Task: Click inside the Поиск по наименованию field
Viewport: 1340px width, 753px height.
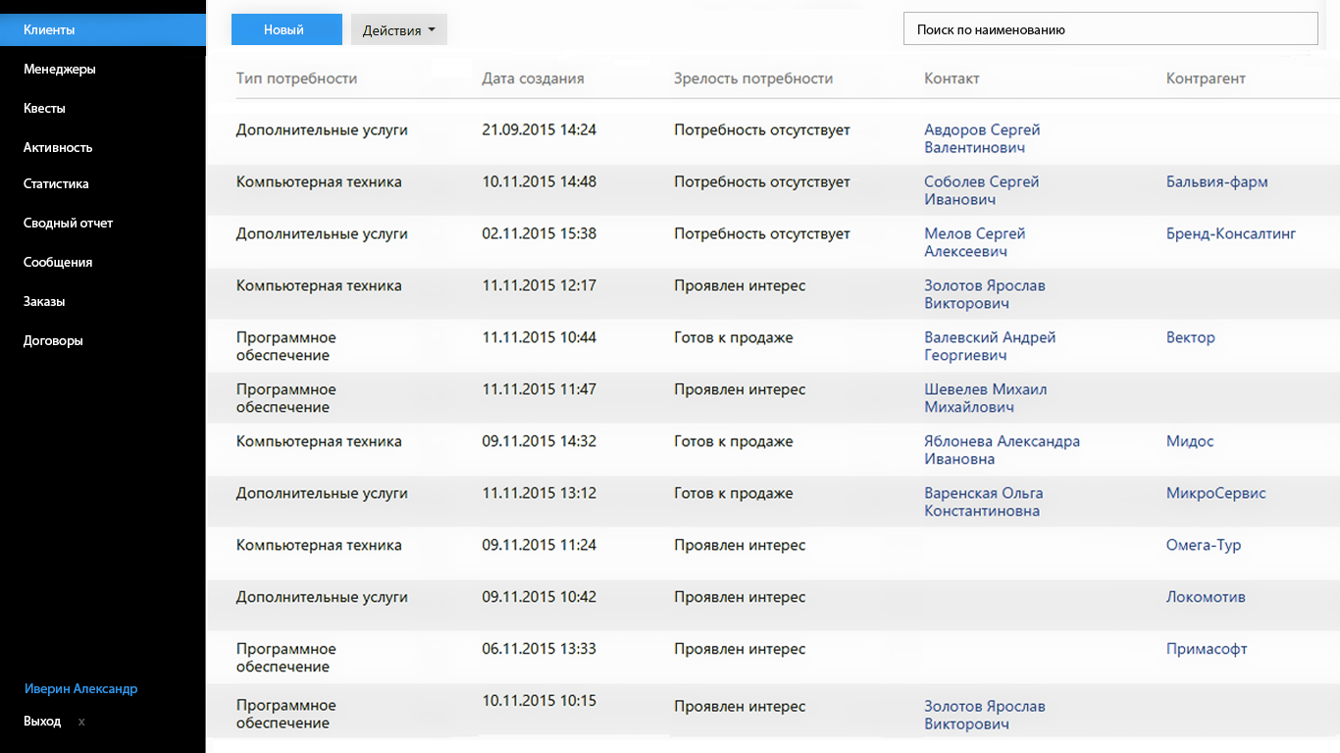Action: coord(1110,28)
